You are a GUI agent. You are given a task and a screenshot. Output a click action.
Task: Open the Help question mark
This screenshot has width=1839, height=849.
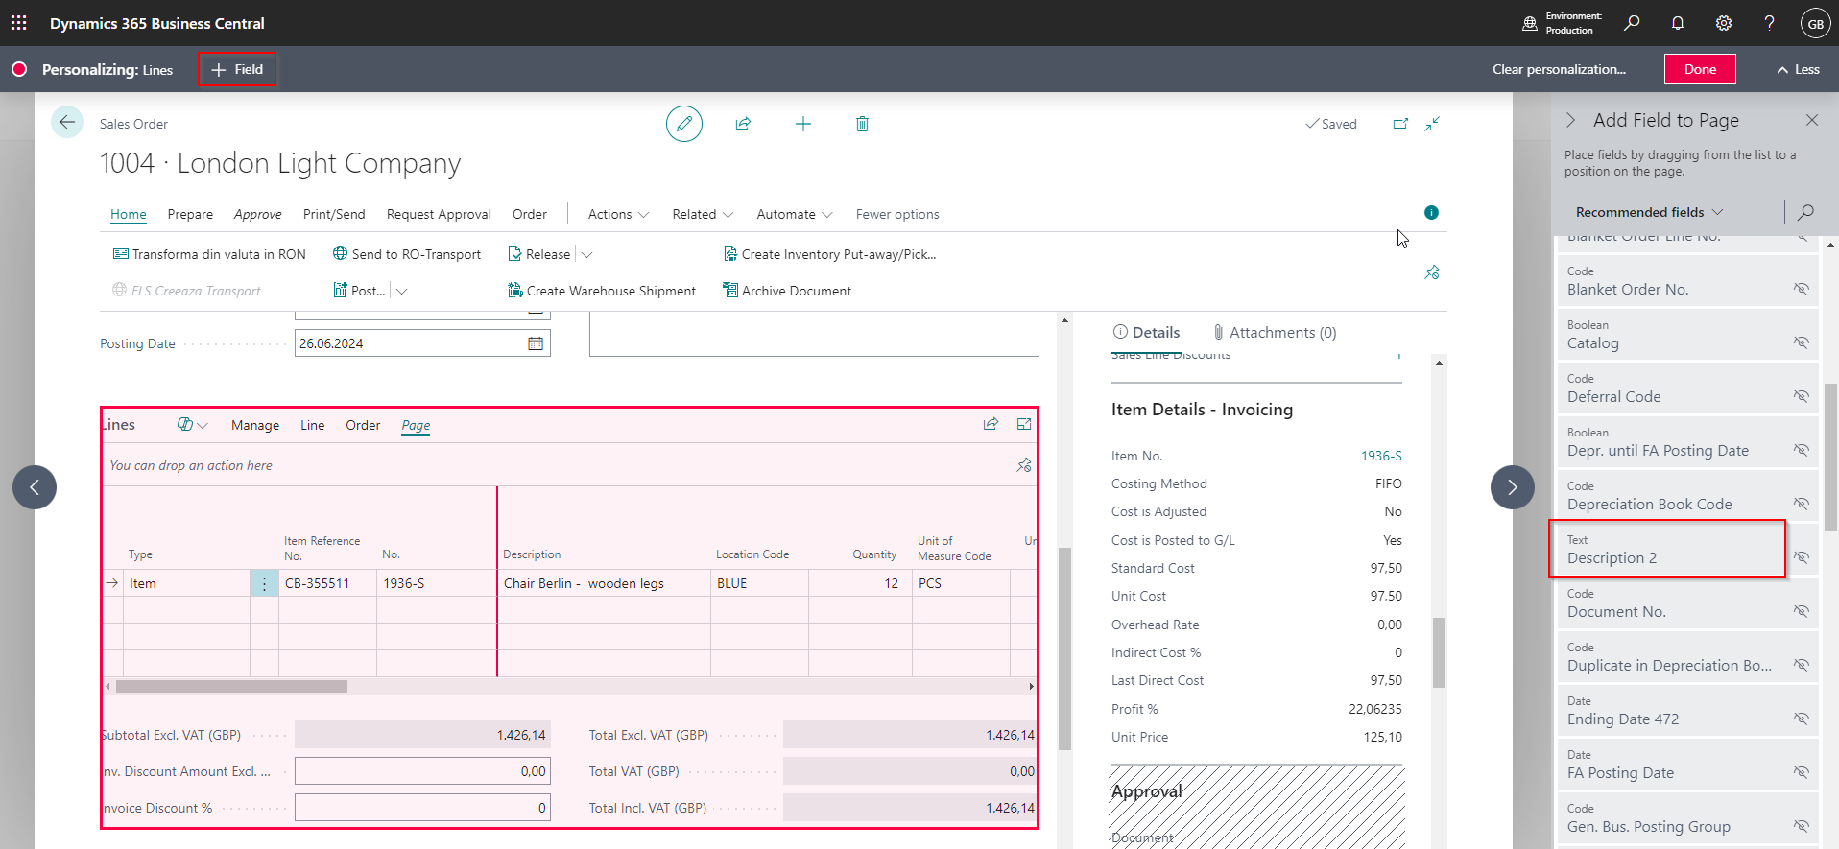pos(1769,23)
